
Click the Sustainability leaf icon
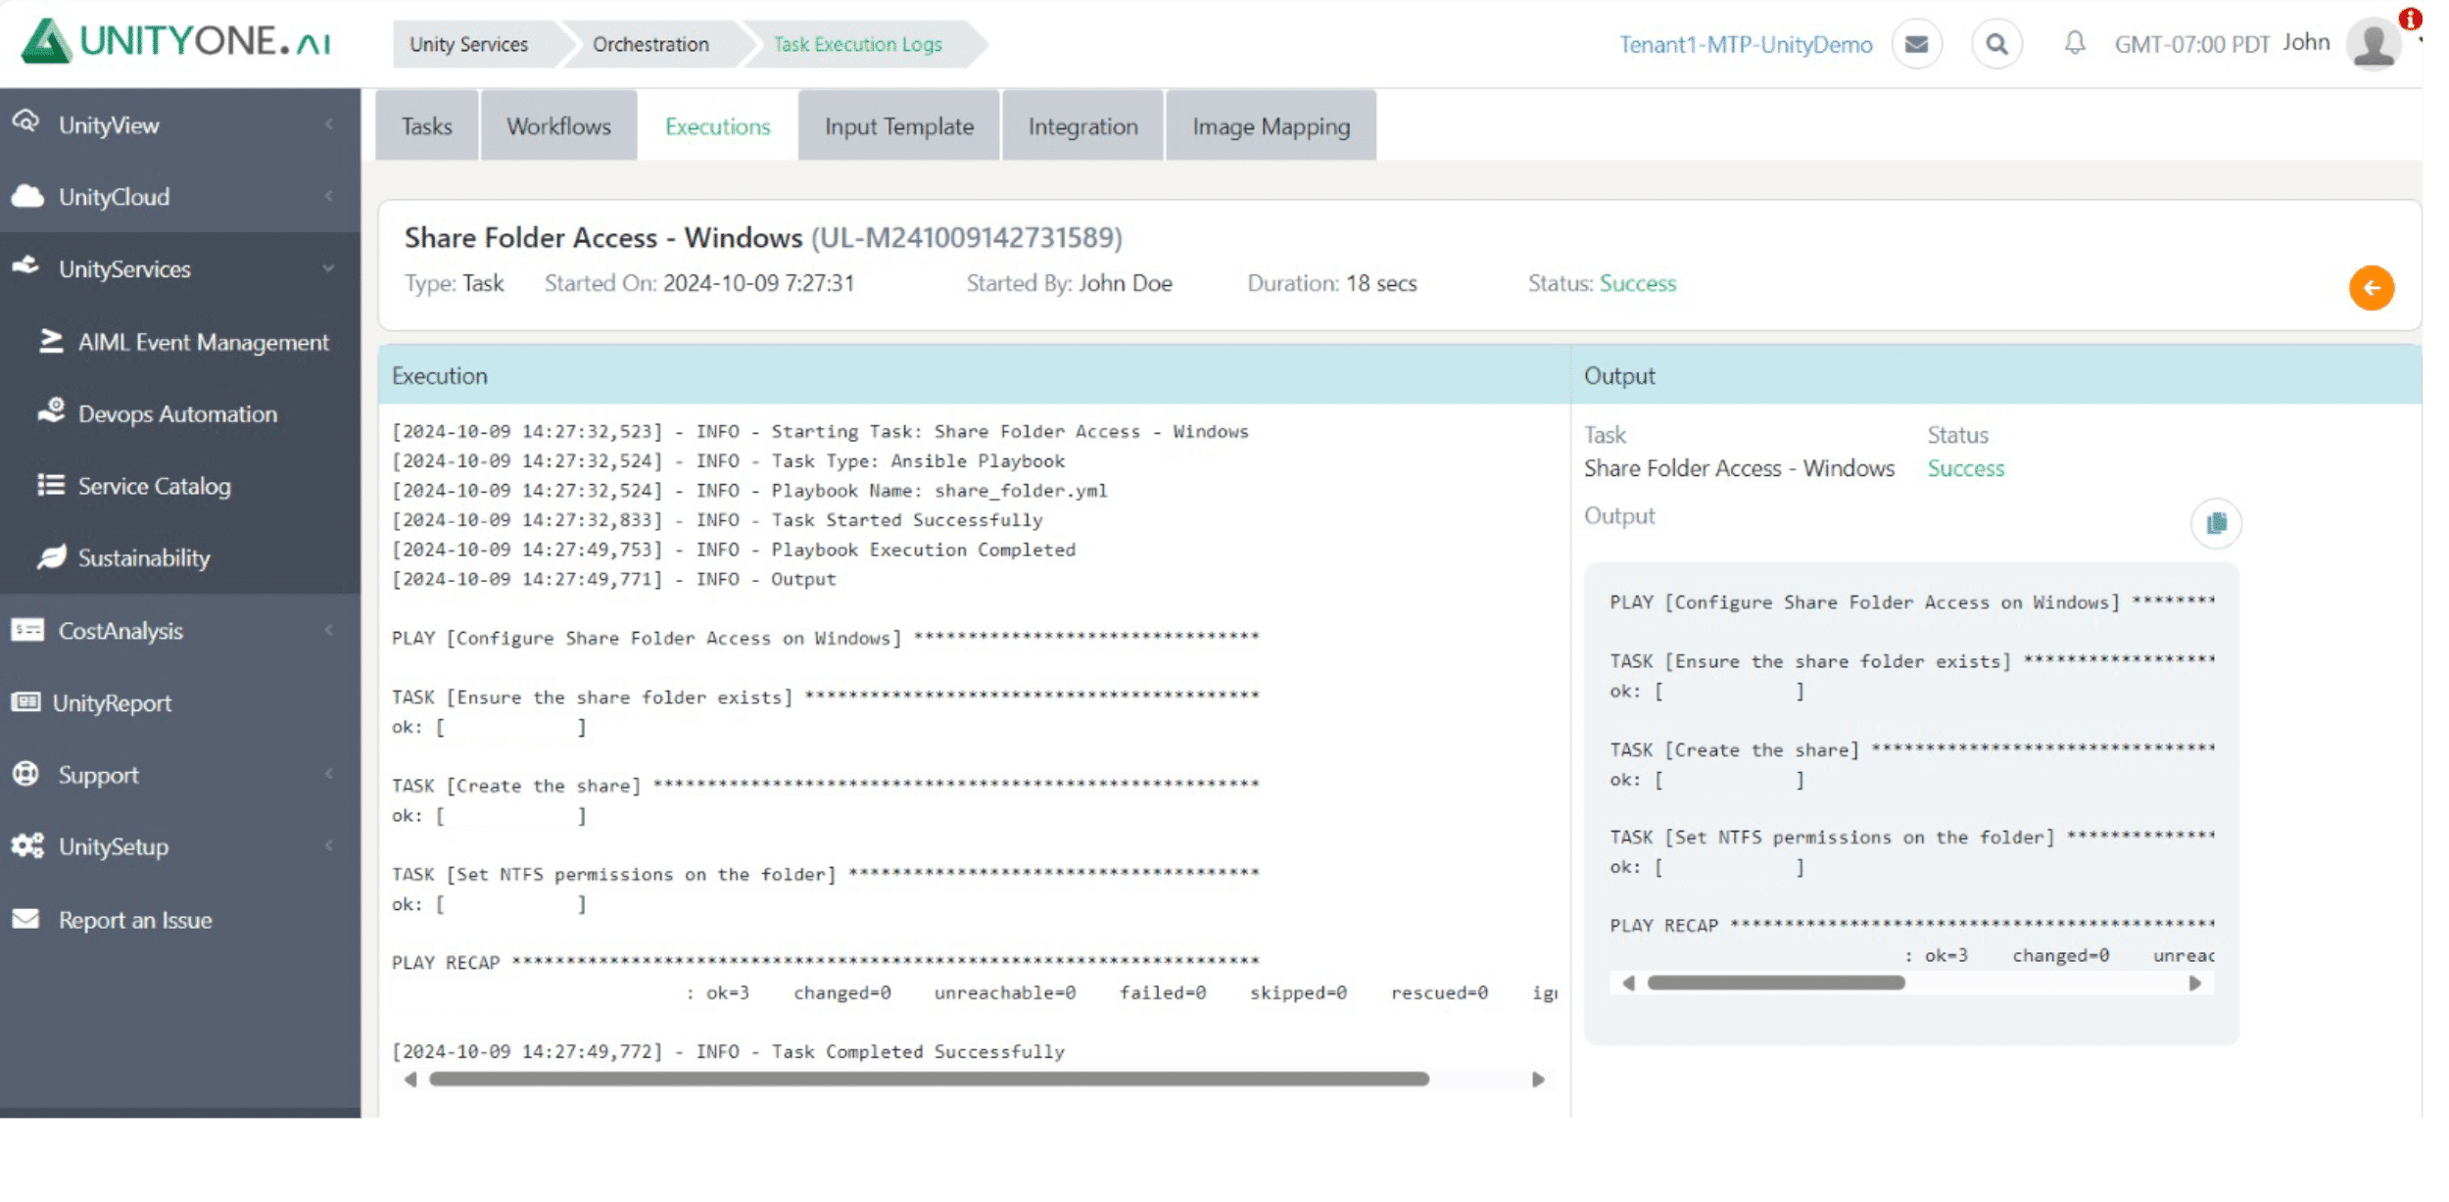[51, 556]
